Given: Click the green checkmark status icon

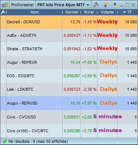Looking at the screenshot, I should coord(4,141).
